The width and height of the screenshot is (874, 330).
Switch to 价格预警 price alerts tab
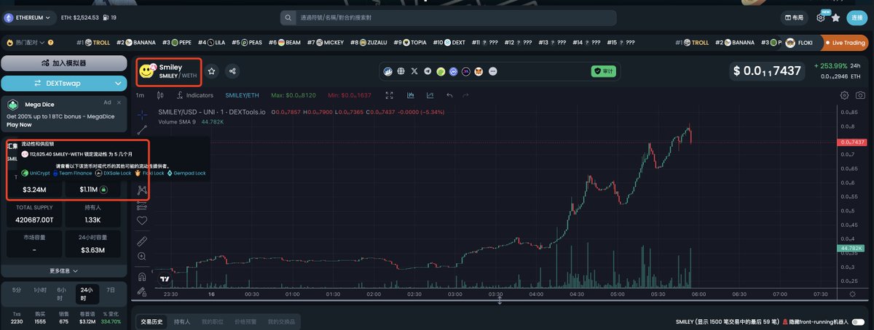245,321
